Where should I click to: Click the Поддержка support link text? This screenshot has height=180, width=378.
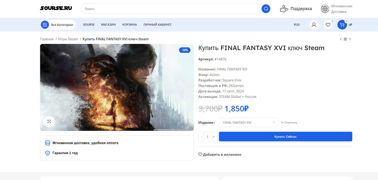(301, 9)
